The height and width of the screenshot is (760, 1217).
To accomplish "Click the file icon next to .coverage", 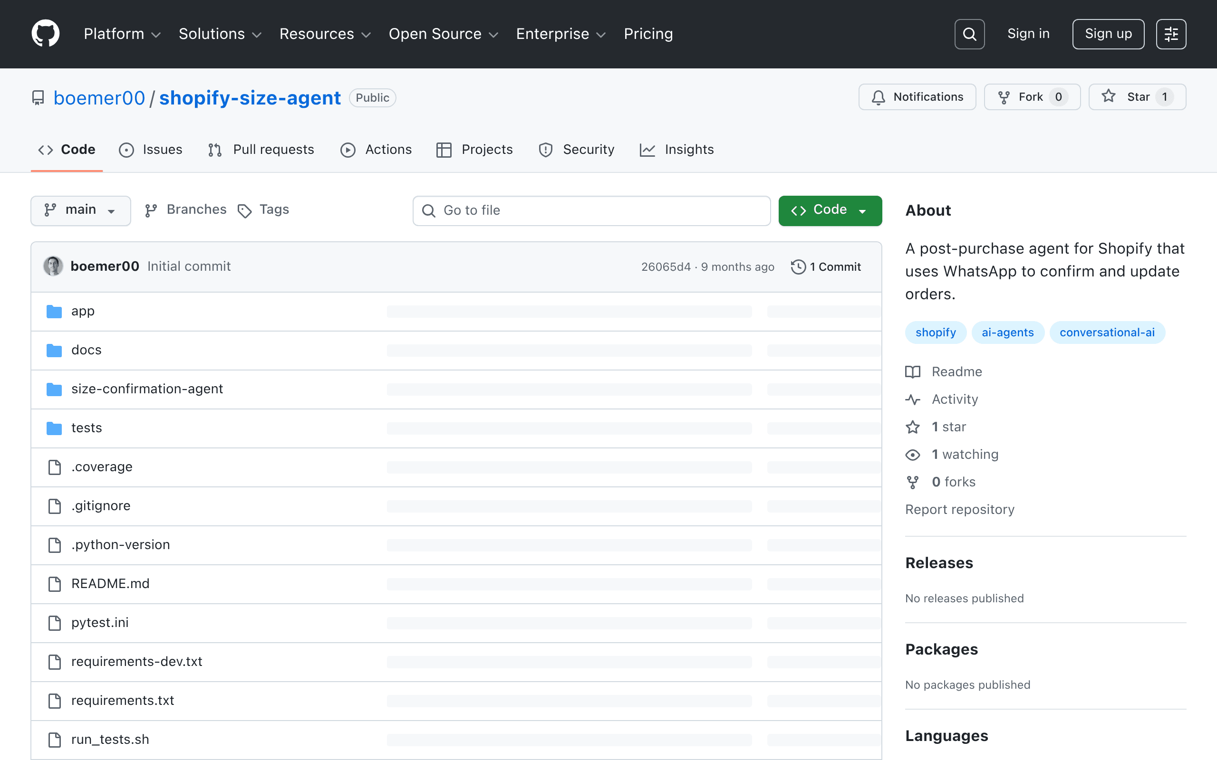I will click(54, 467).
